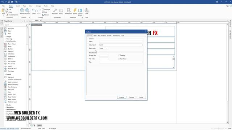Select Form Wizard in the Toolbox

coord(12,44)
